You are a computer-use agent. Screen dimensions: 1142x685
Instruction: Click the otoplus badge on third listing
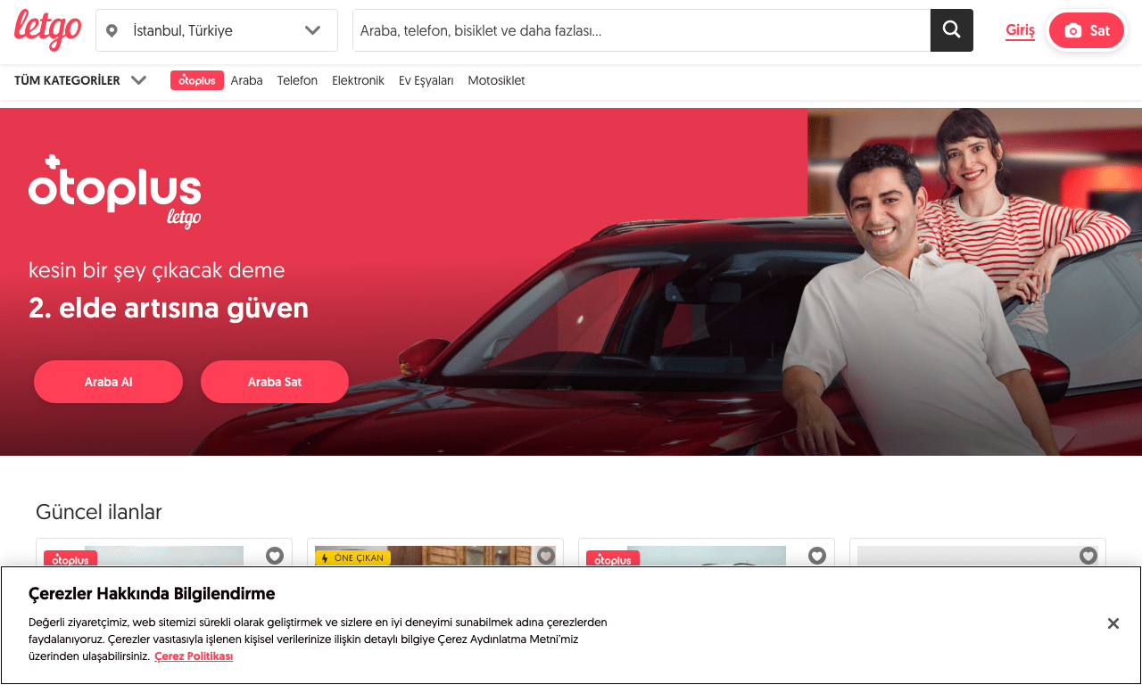(x=613, y=559)
